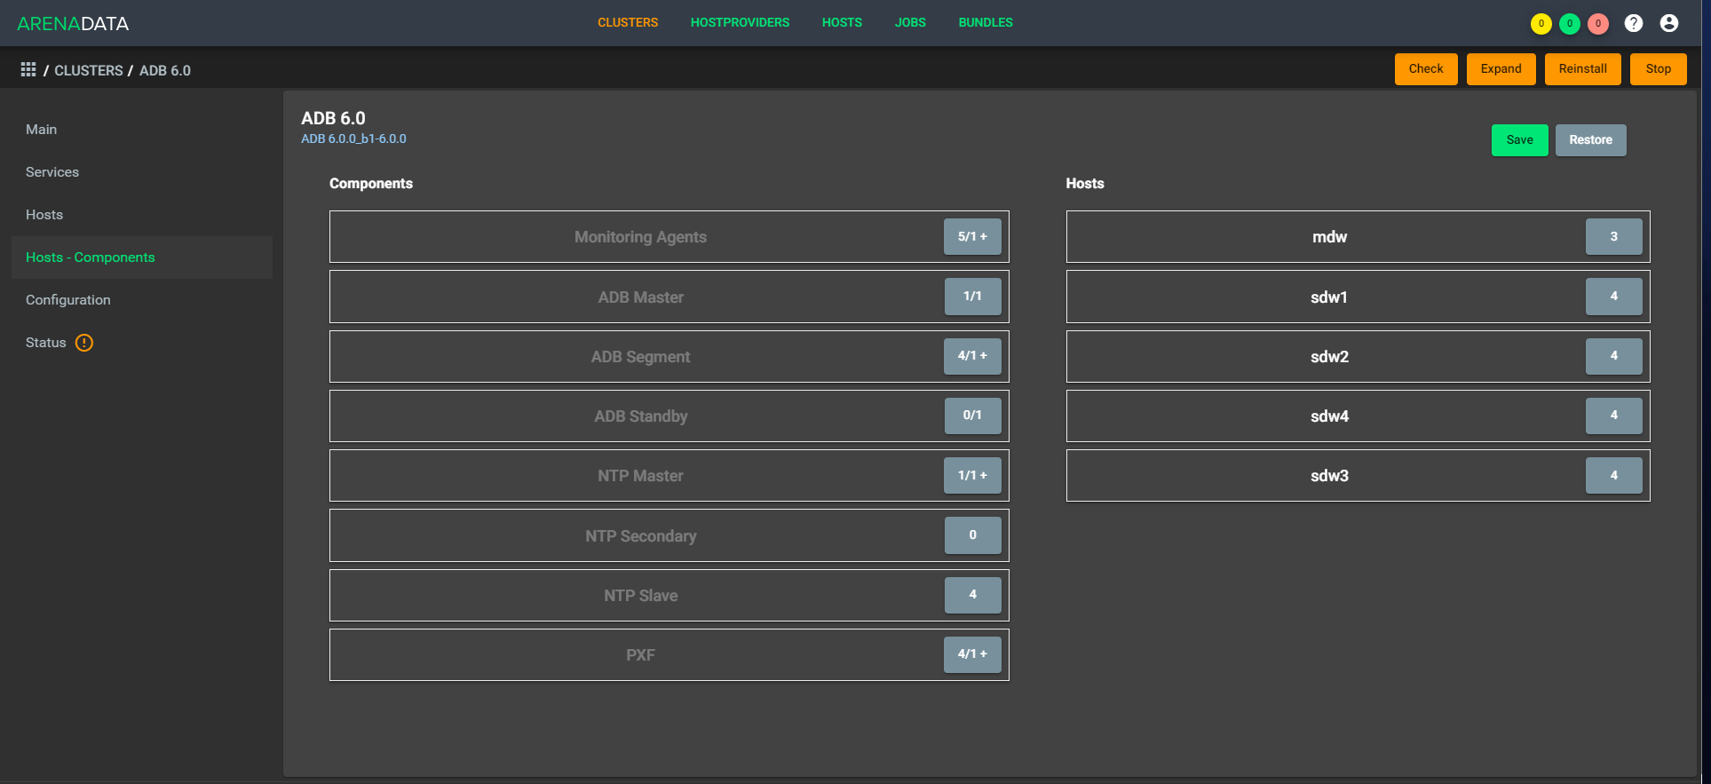Image resolution: width=1711 pixels, height=784 pixels.
Task: Select the mdw host name
Action: tap(1329, 237)
